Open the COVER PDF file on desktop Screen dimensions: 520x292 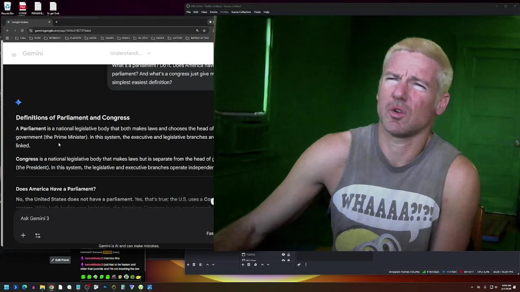pos(23,8)
